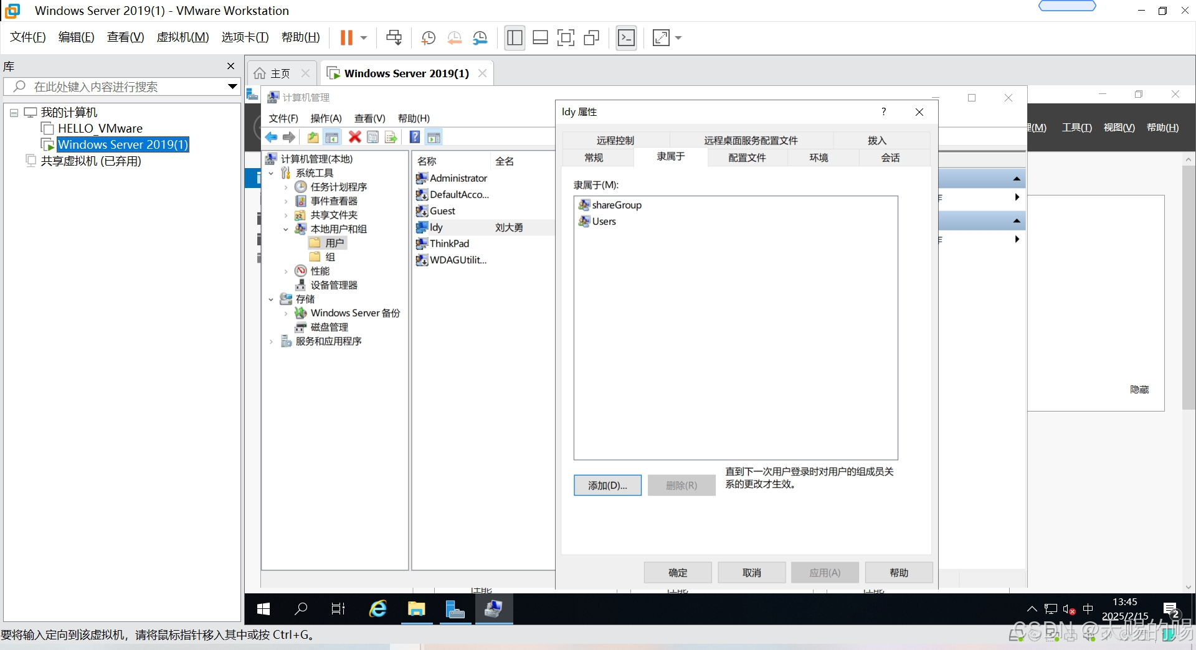Click the 确定 button
The height and width of the screenshot is (650, 1196).
coord(678,573)
